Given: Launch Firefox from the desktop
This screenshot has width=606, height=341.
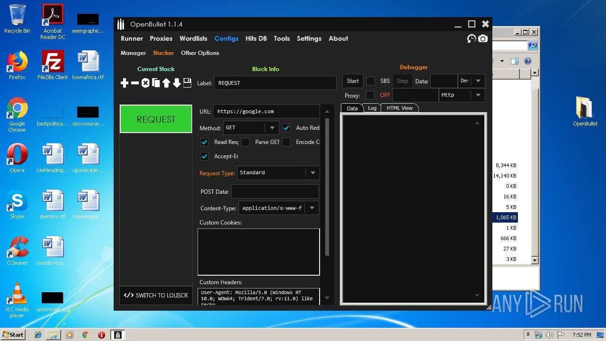Looking at the screenshot, I should (x=17, y=65).
